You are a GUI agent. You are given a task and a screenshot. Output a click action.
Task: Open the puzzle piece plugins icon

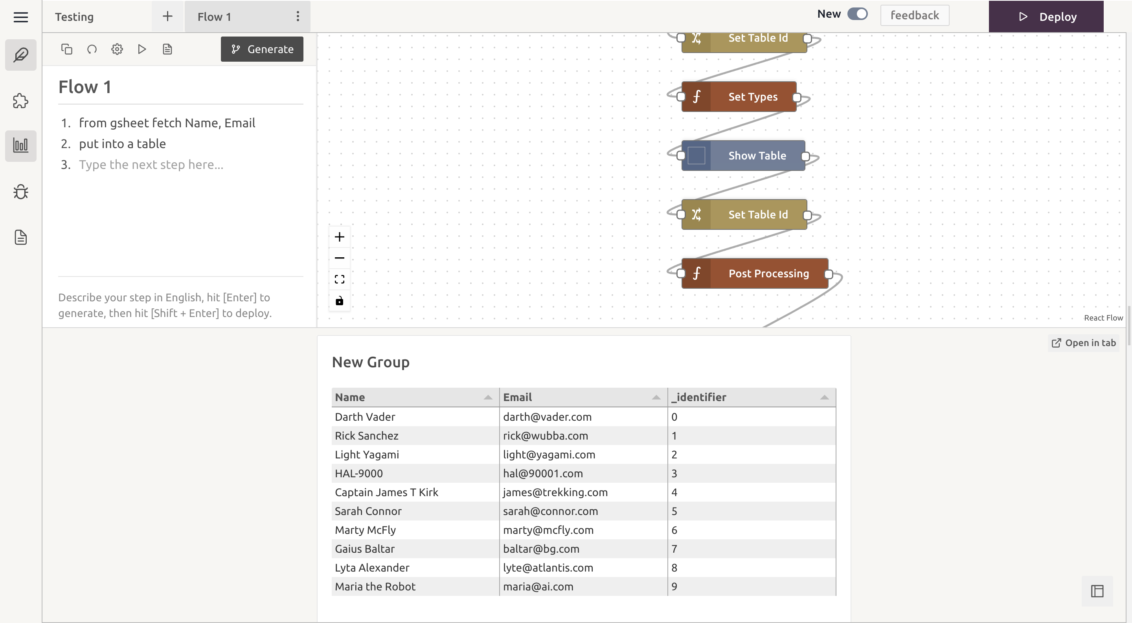coord(21,101)
